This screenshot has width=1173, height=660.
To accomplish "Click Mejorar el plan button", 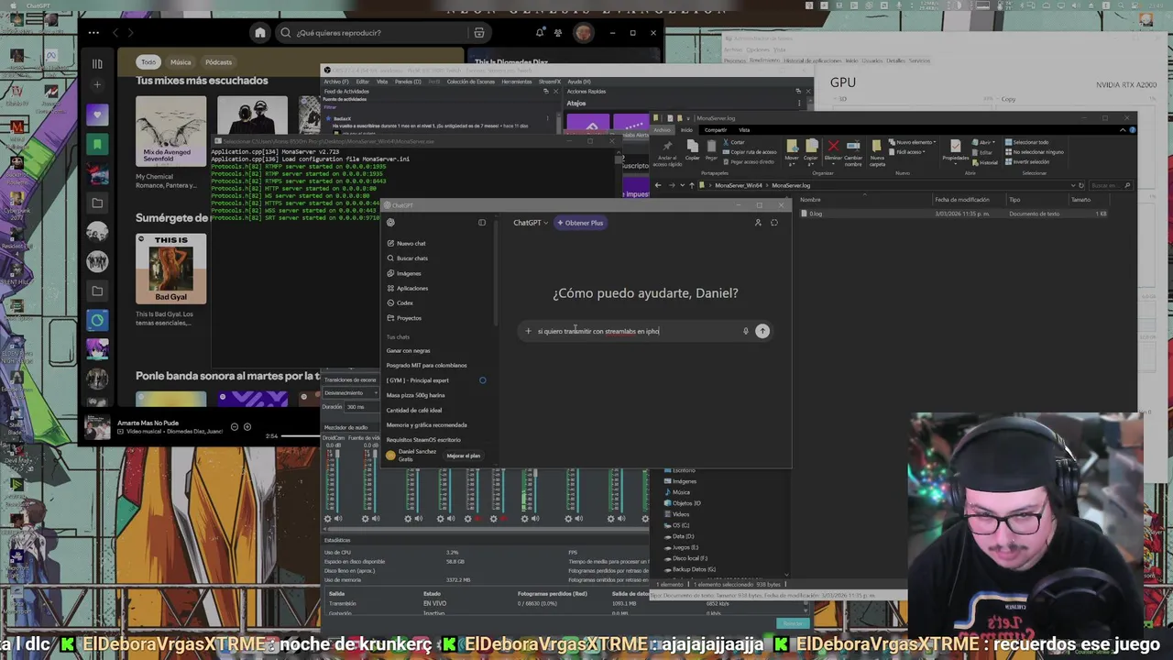I will tap(464, 456).
